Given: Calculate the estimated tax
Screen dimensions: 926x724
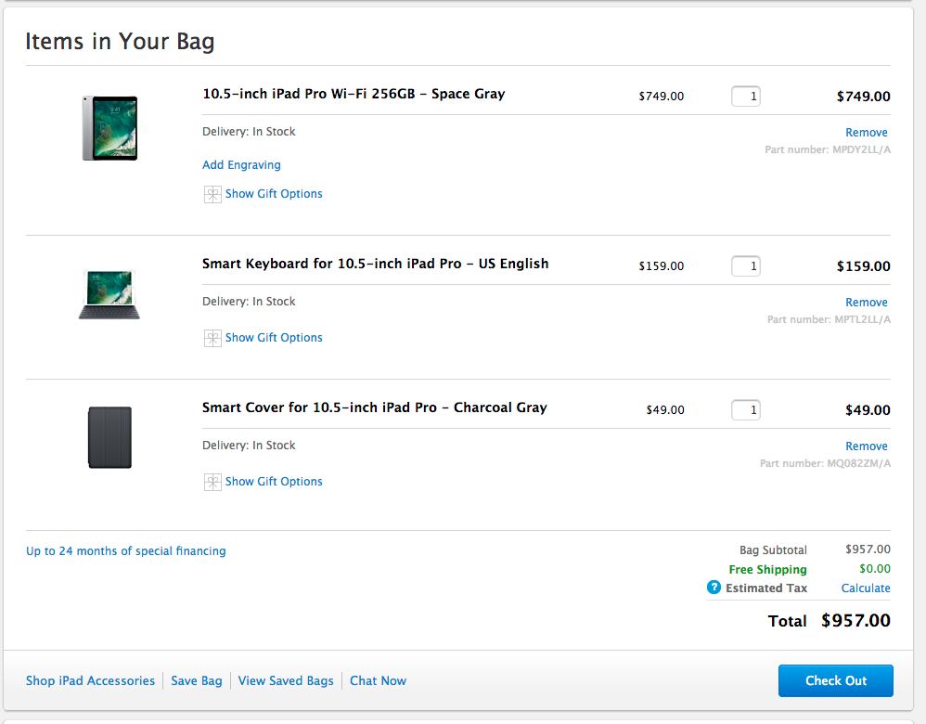Looking at the screenshot, I should point(866,588).
